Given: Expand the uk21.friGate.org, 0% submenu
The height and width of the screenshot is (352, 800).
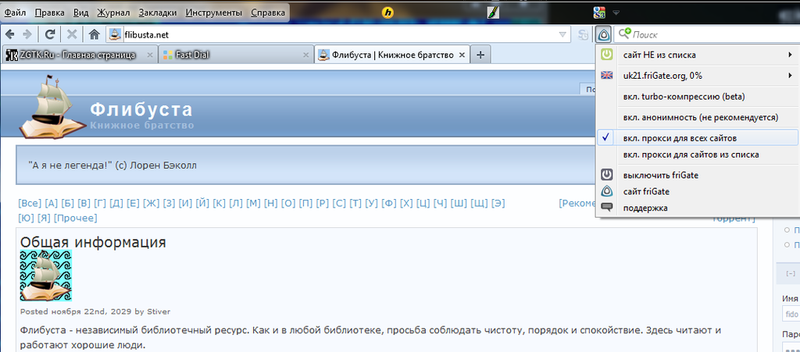Looking at the screenshot, I should click(x=698, y=76).
